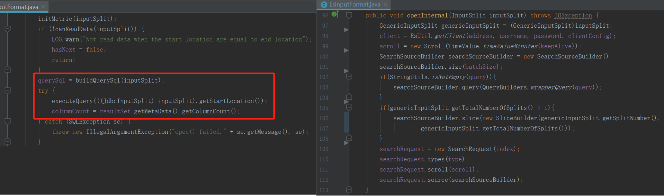Collapse the catch SQLException fold marker
Screen dimensions: 664x196
pyautogui.click(x=8, y=121)
